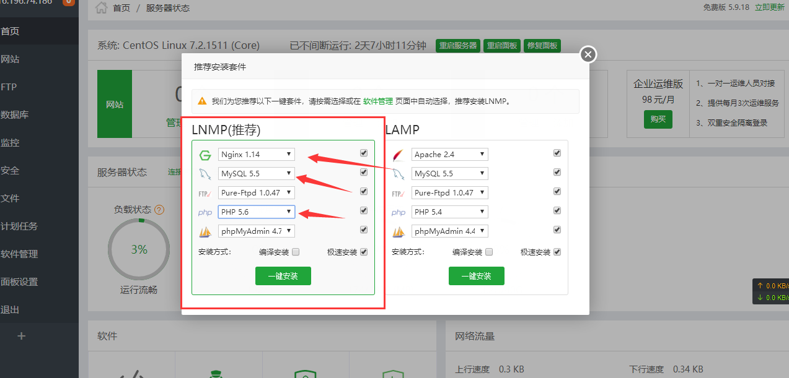789x378 pixels.
Task: Toggle 极速安装 for the LNMP suite
Action: [364, 252]
